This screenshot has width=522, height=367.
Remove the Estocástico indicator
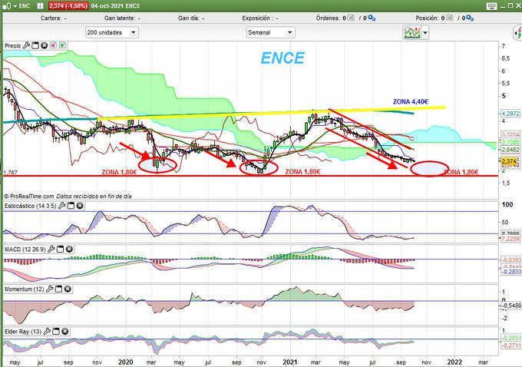coord(80,206)
